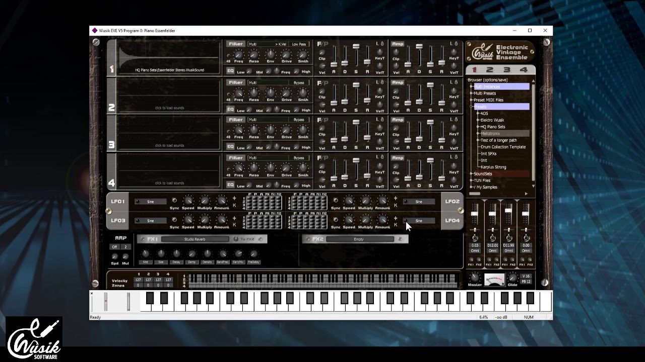Toggle the LFO4 Sync button
The height and width of the screenshot is (362, 645).
336,220
